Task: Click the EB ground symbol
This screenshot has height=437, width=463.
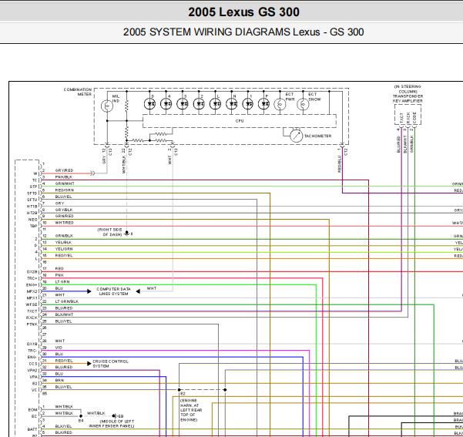Action: click(114, 416)
